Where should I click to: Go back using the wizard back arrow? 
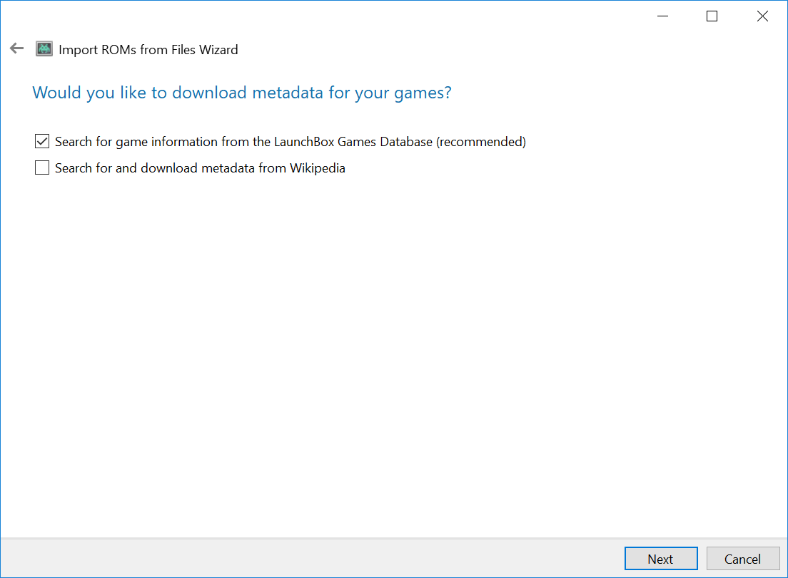pyautogui.click(x=16, y=48)
